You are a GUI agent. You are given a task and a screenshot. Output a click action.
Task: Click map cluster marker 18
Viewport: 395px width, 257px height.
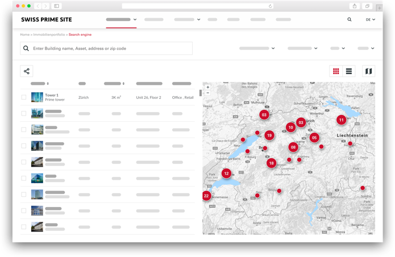coord(271,163)
